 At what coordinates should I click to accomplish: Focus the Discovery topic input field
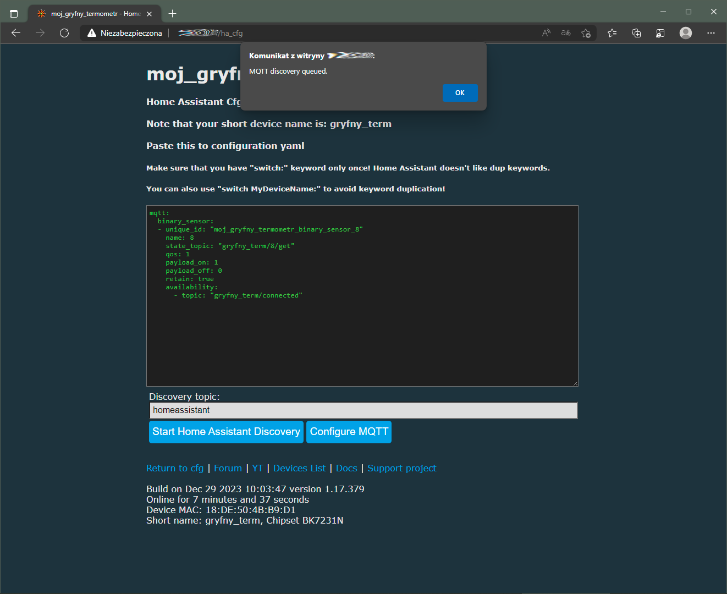point(364,410)
